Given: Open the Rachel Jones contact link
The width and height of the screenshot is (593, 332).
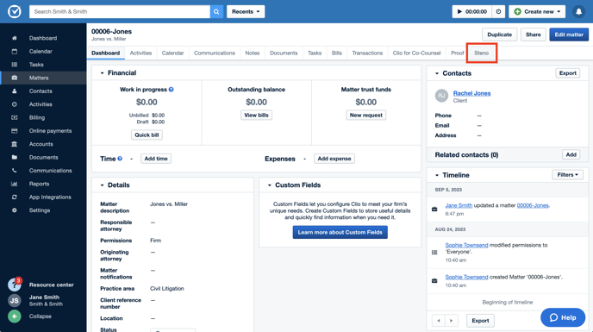Looking at the screenshot, I should (471, 93).
